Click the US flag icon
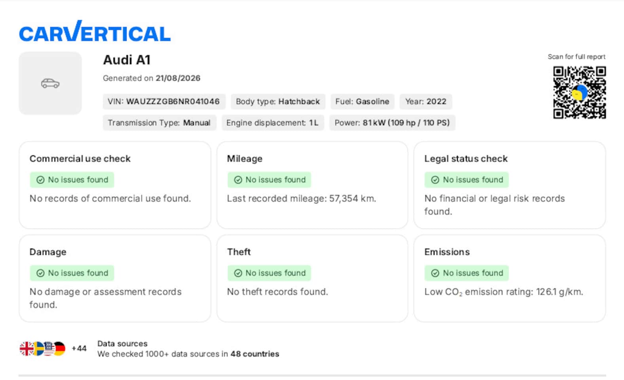The width and height of the screenshot is (624, 380). click(x=49, y=349)
